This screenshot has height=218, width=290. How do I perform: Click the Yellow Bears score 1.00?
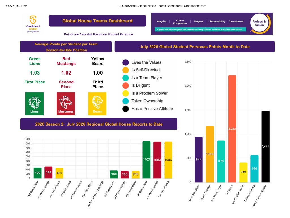click(98, 73)
